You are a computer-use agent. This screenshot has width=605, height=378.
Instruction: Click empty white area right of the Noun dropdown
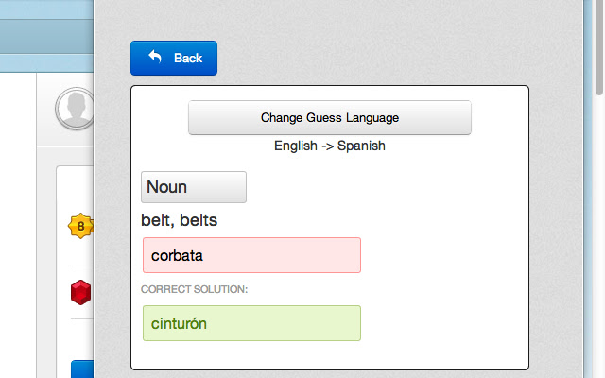click(x=378, y=187)
